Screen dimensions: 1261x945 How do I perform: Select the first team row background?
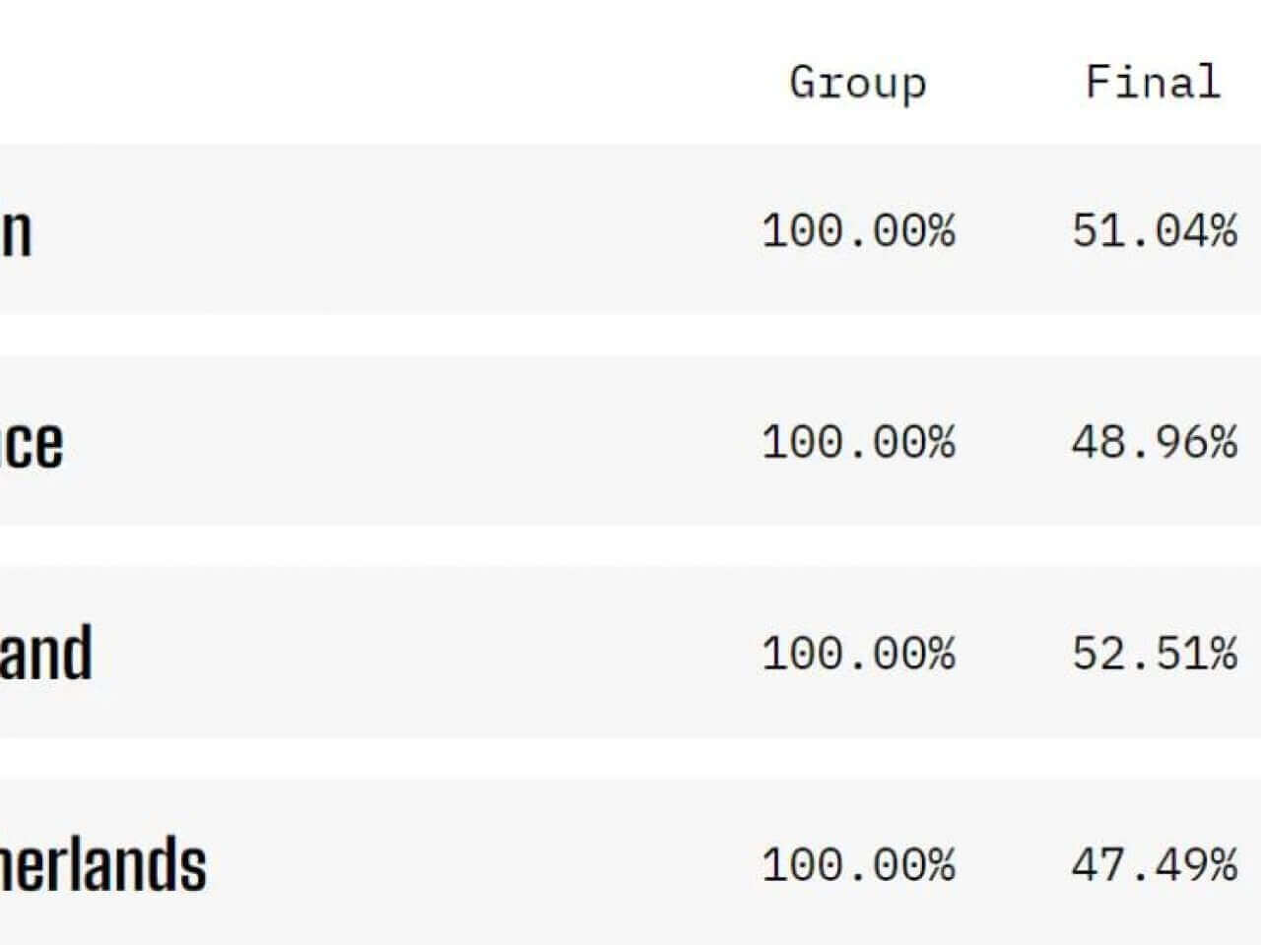[630, 229]
